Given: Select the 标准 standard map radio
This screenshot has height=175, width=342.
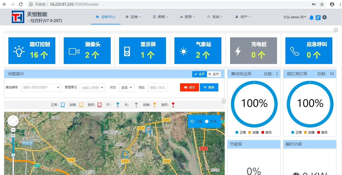Looking at the screenshot, I should 207,121.
